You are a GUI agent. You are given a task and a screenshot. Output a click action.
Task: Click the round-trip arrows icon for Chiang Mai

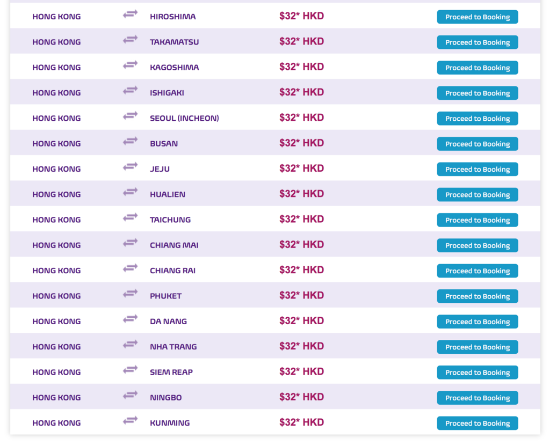130,243
